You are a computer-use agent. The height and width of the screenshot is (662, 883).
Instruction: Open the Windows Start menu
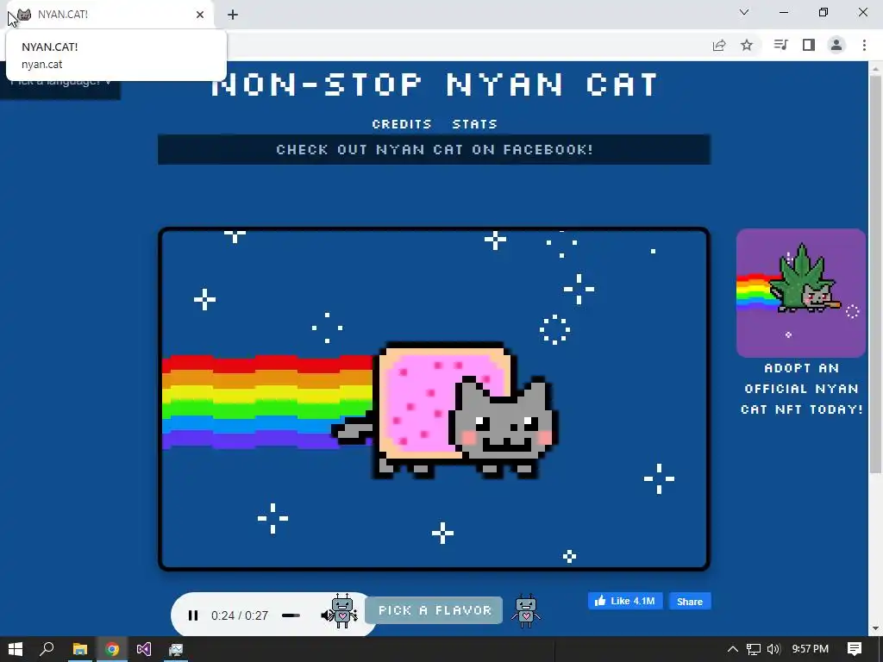coord(16,649)
